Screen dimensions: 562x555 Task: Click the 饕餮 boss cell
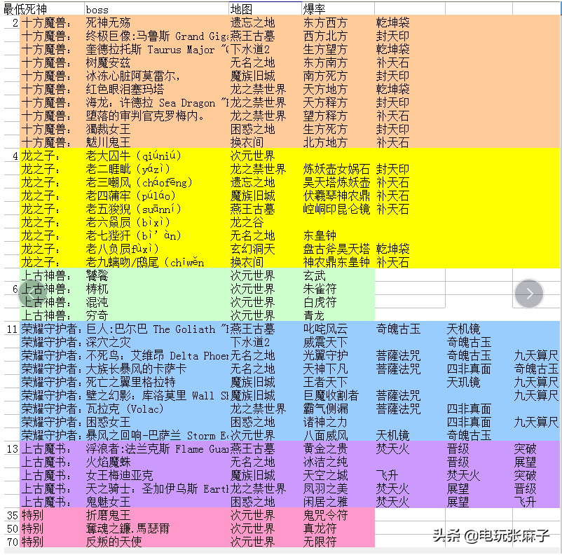click(97, 275)
